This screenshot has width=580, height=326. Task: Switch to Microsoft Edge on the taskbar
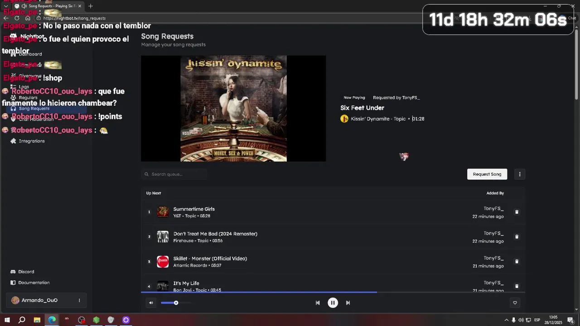pos(52,320)
